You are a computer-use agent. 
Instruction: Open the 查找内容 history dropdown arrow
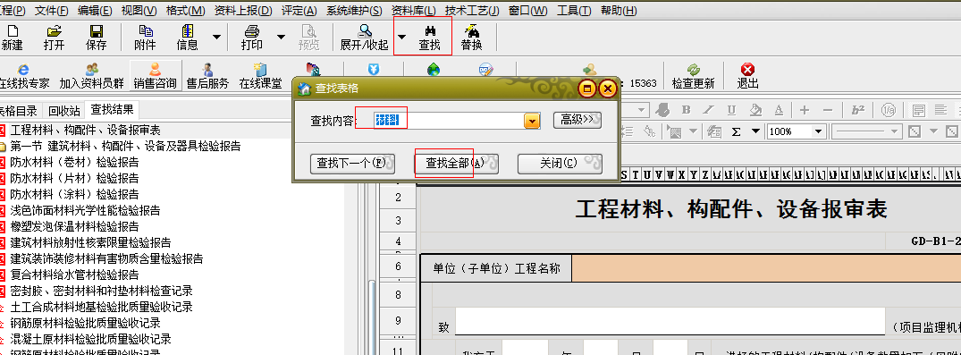tap(531, 121)
